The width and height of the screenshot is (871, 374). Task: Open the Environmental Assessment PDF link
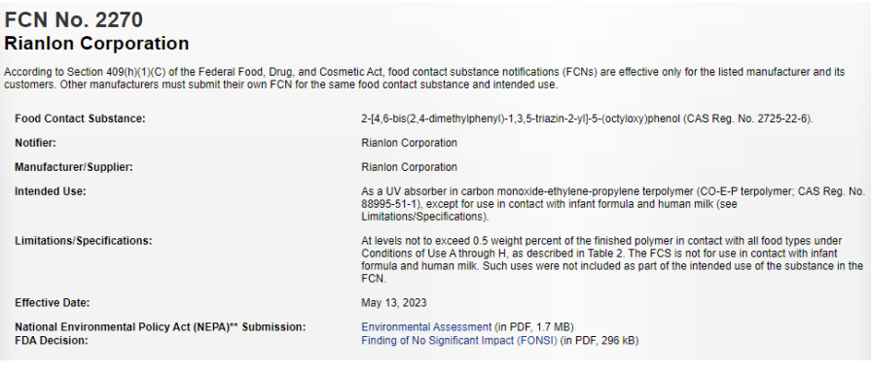426,327
